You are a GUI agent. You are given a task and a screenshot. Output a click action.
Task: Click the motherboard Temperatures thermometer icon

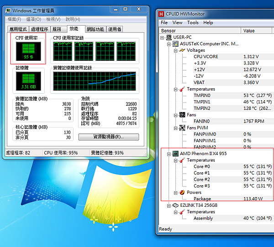[x=182, y=89]
